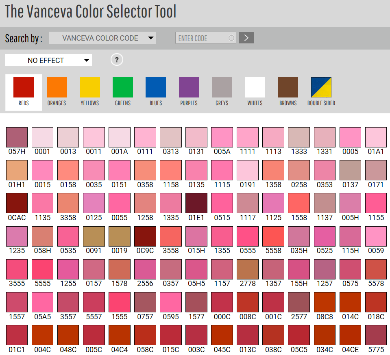Select swatch 000C
Viewport: 390px width, 355px height.
[x=222, y=302]
